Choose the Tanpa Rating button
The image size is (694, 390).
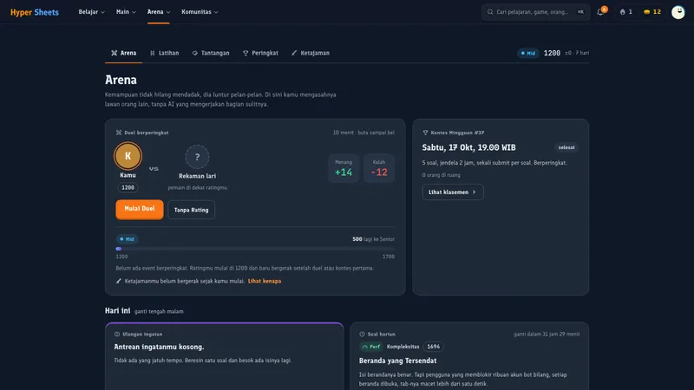191,210
